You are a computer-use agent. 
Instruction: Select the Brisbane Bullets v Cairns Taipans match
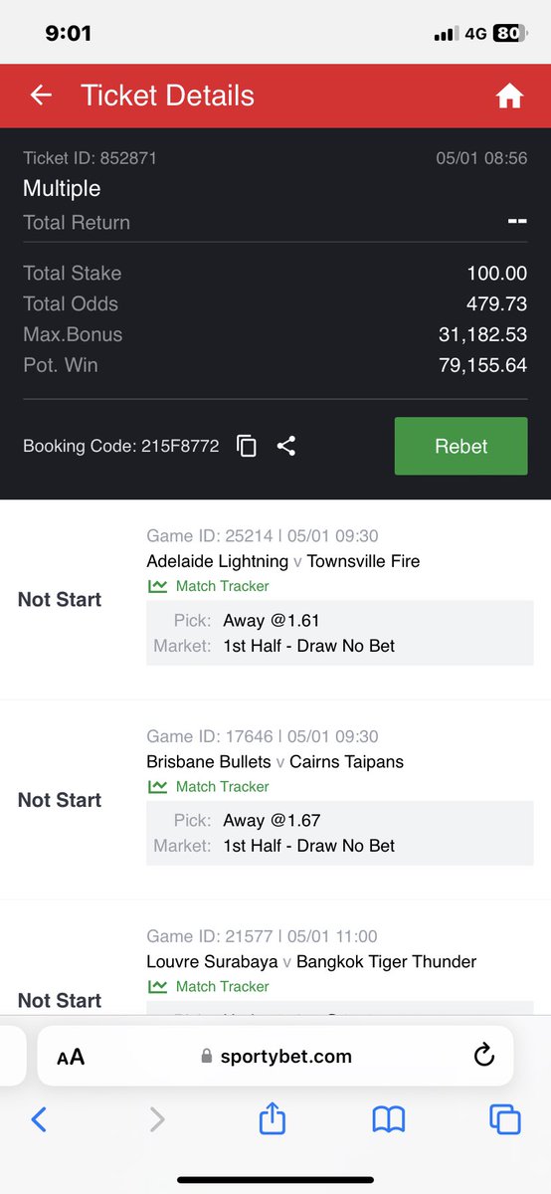click(x=275, y=761)
